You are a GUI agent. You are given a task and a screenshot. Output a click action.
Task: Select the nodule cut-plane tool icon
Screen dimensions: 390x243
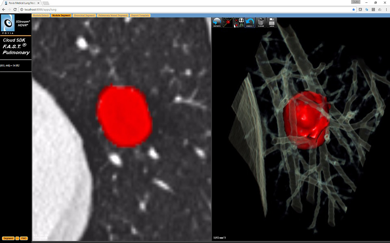[228, 23]
